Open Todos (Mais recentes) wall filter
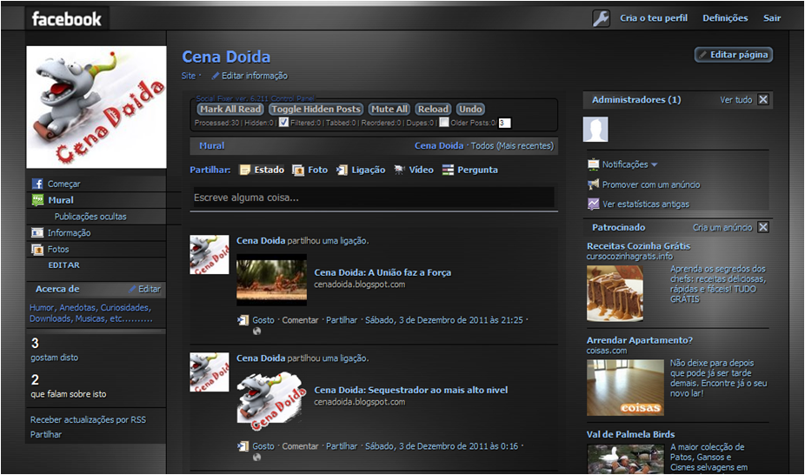Viewport: 805px width, 475px height. (x=512, y=146)
